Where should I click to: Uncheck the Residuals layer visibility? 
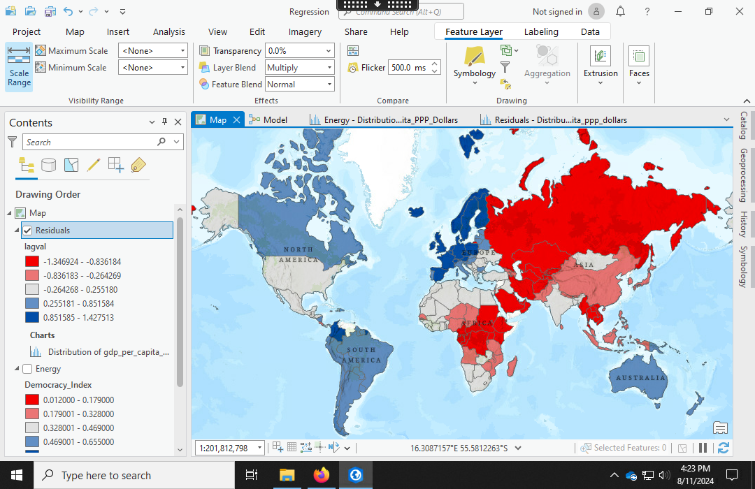click(x=27, y=231)
